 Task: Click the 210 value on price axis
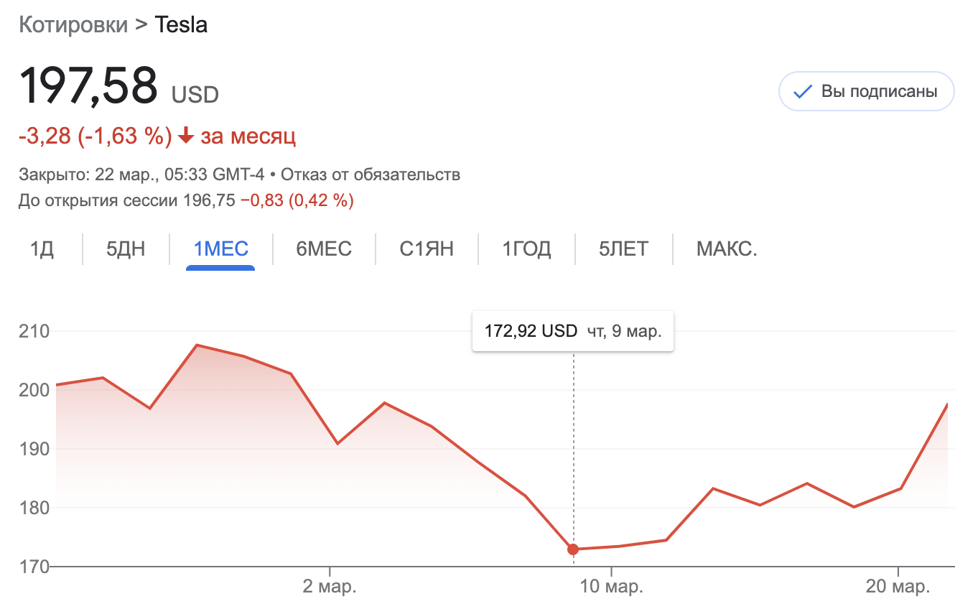click(34, 332)
